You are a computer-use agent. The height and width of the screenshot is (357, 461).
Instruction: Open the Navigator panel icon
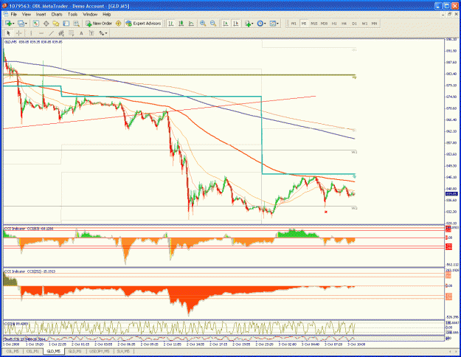tap(56, 23)
